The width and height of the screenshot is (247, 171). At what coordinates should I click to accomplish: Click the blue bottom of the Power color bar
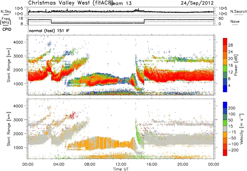point(225,89)
